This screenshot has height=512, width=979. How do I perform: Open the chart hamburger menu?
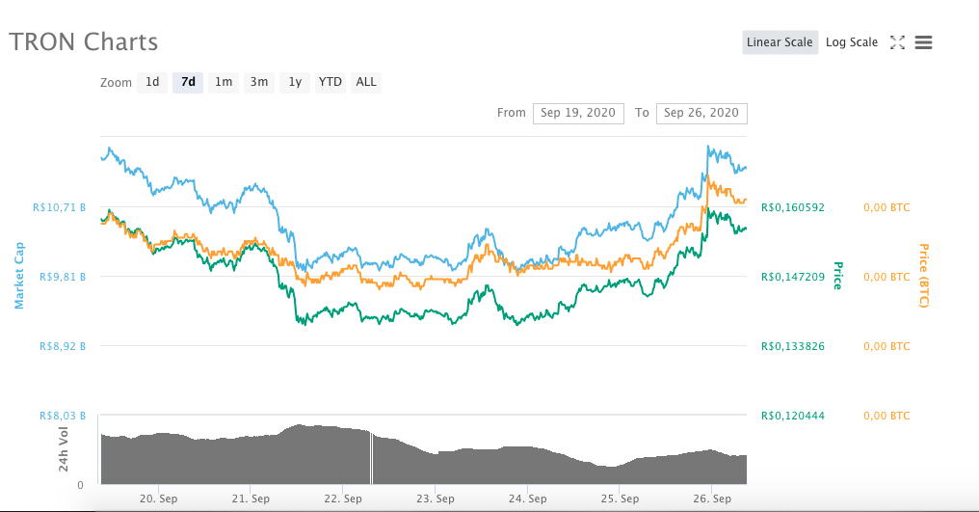[923, 42]
